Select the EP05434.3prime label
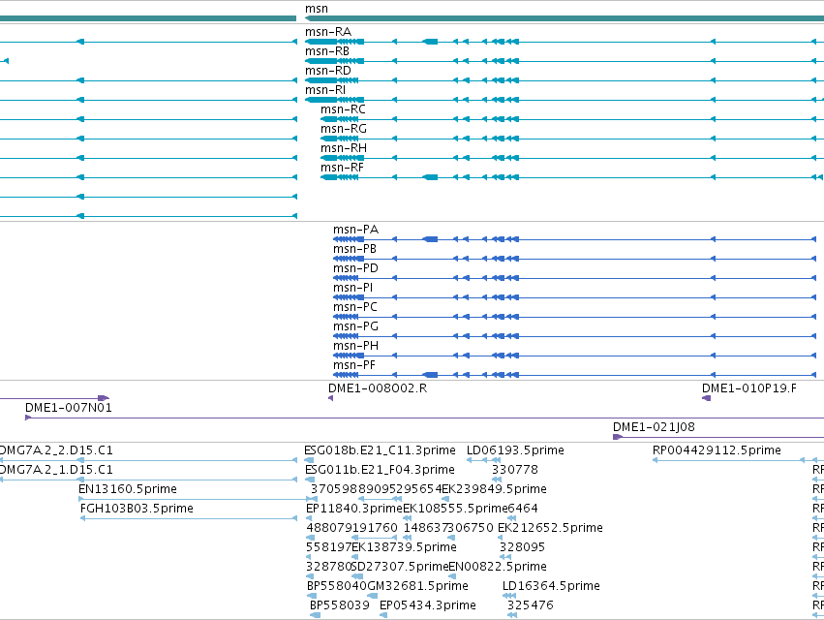Image resolution: width=824 pixels, height=620 pixels. pos(428,605)
